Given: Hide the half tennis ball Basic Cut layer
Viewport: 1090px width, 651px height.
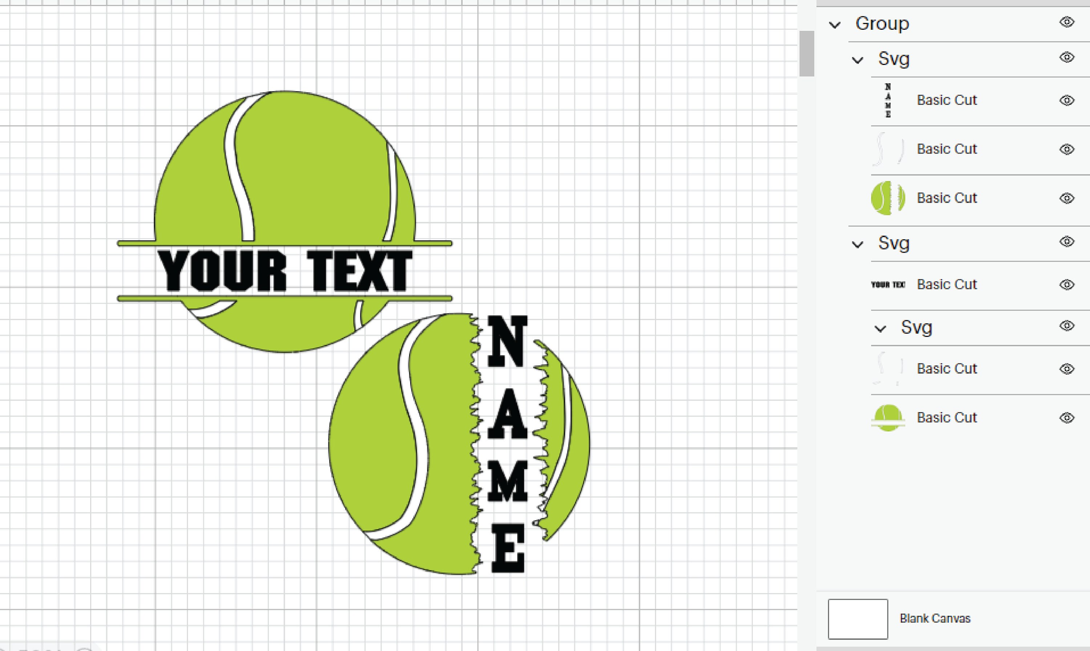Looking at the screenshot, I should tap(1067, 417).
